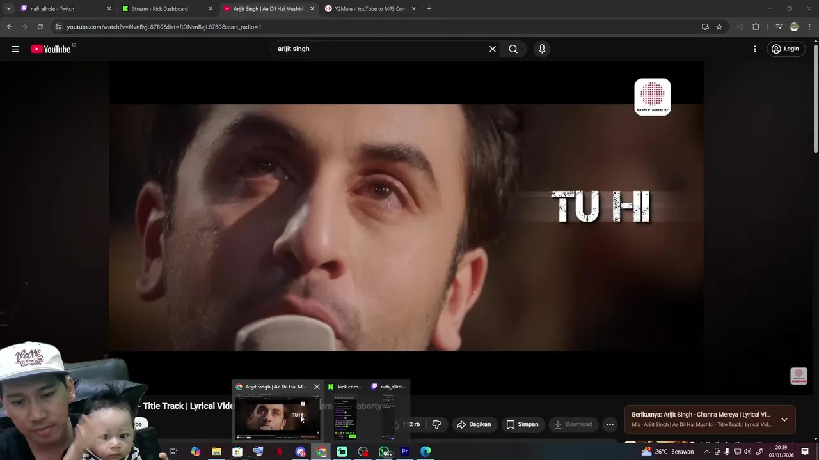Open the YouTube hamburger guide menu

[15, 49]
